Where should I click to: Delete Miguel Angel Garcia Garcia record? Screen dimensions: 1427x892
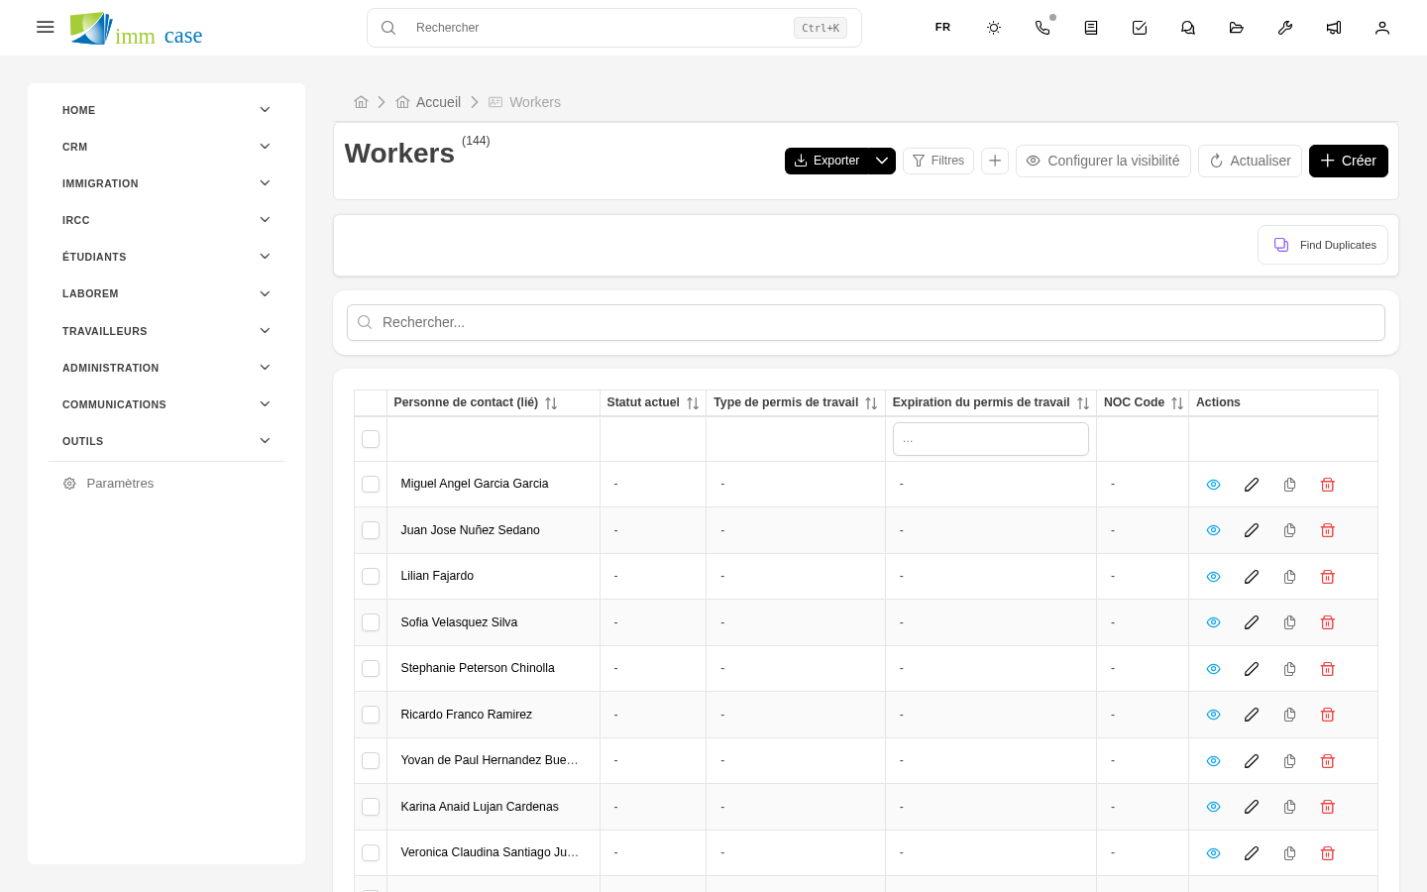pyautogui.click(x=1328, y=485)
